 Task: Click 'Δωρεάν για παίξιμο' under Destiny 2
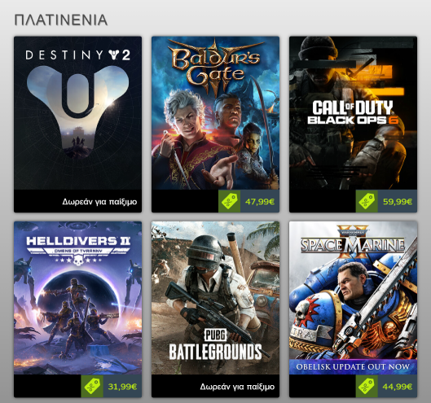[99, 202]
